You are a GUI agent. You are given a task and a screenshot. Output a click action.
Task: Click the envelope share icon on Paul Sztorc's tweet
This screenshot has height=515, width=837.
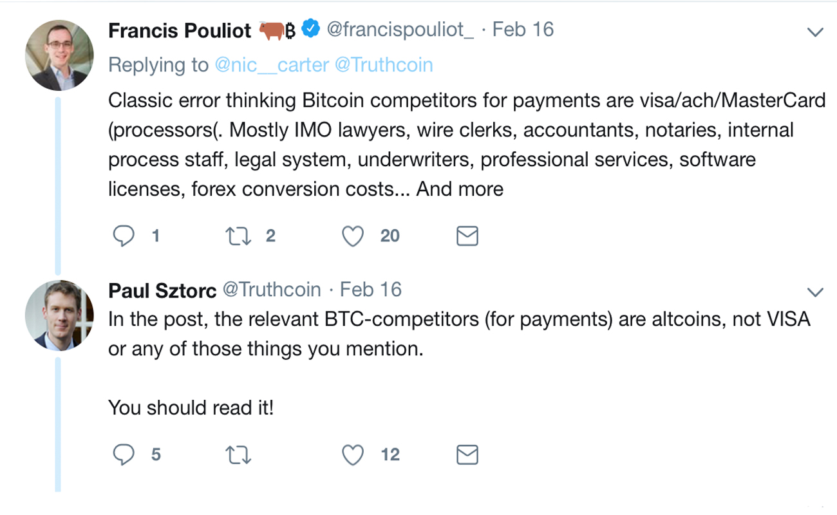(x=467, y=456)
